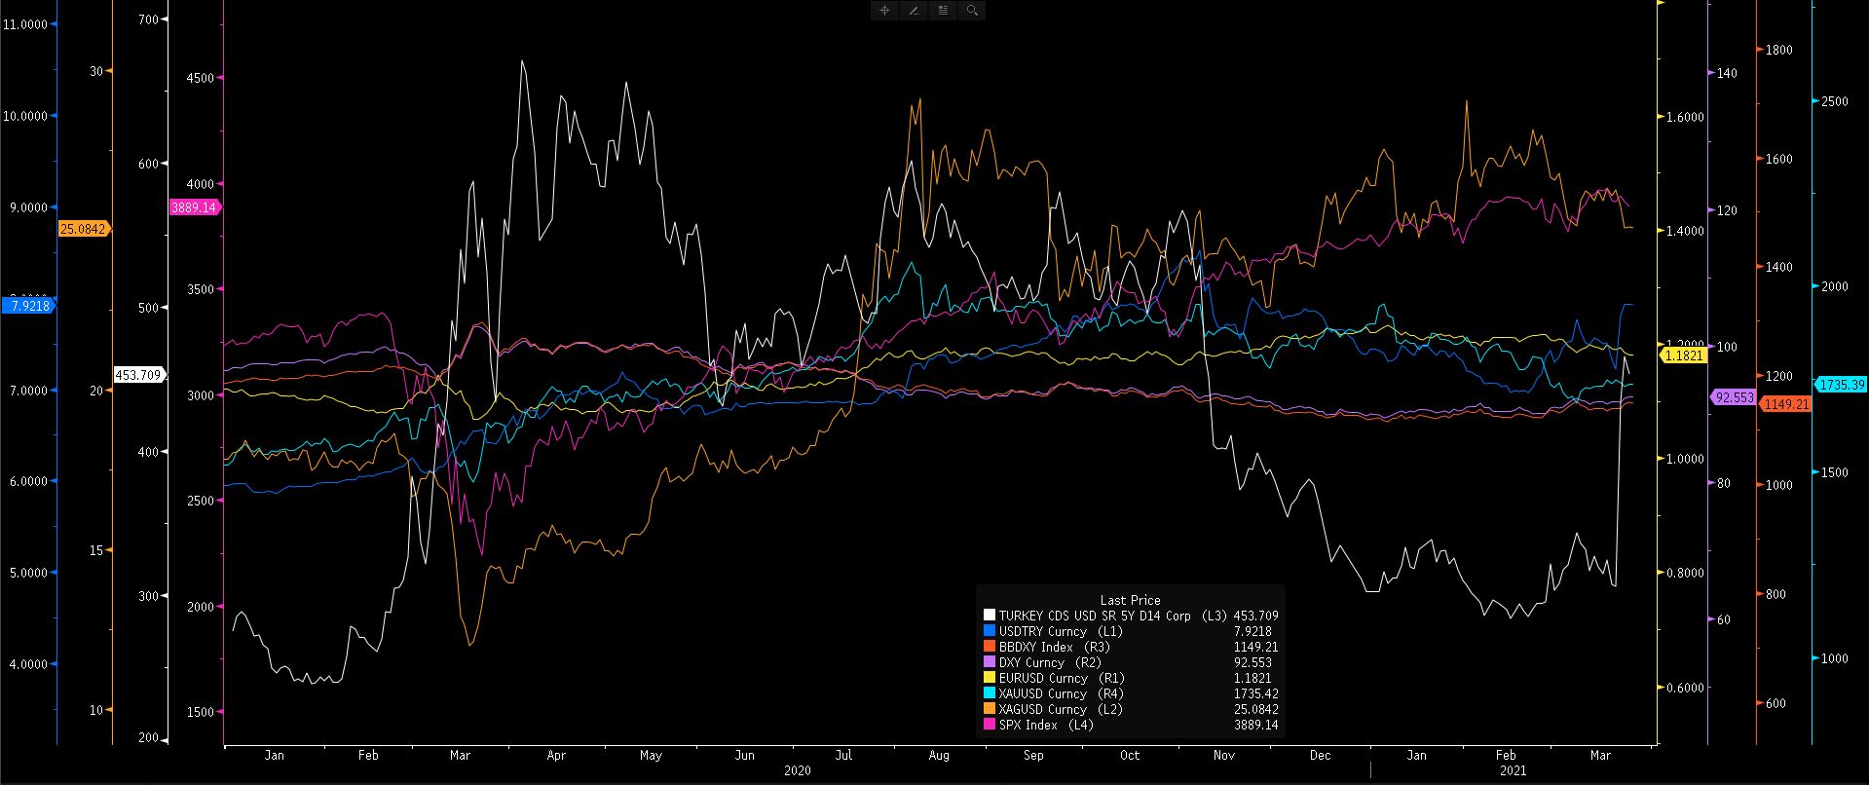Click magenta SPX Index legend swatch
The height and width of the screenshot is (785, 1869).
[990, 725]
